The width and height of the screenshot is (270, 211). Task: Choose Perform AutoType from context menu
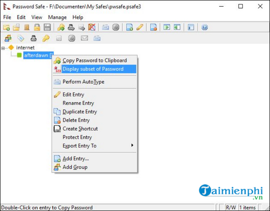(95, 82)
